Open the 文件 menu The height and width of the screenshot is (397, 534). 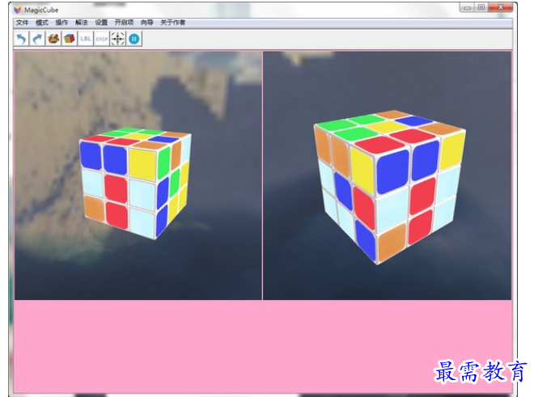(22, 23)
